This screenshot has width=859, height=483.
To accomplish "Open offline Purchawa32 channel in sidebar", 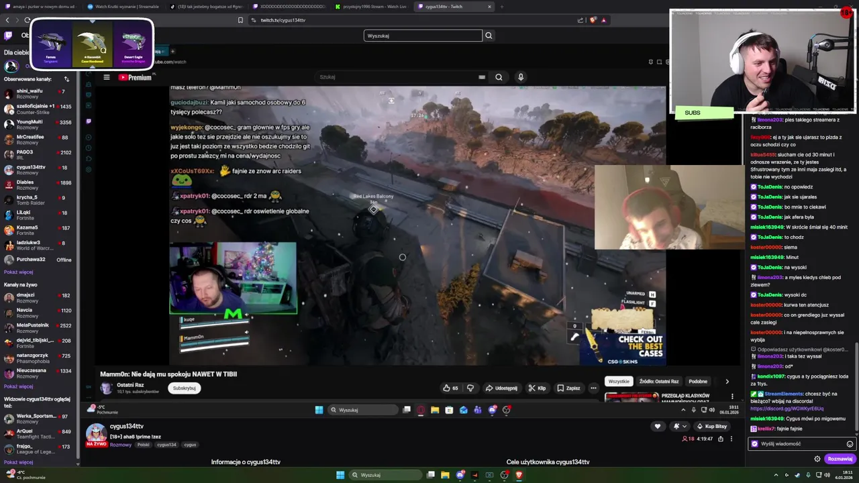I will 39,260.
